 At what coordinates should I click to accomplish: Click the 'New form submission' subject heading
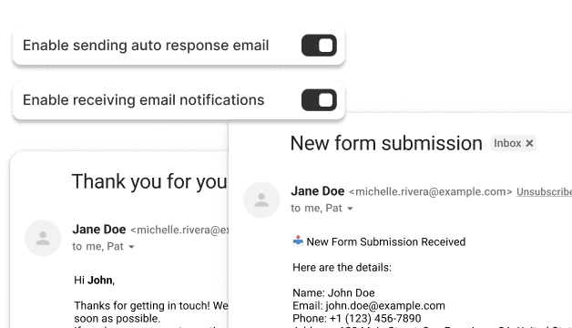[386, 143]
